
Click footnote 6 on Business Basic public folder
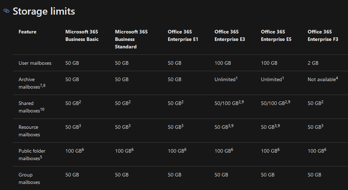pos(83,150)
